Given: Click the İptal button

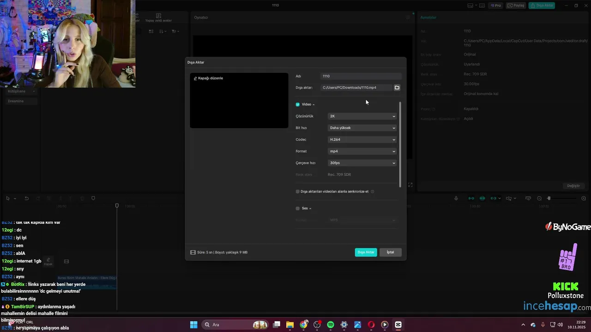Looking at the screenshot, I should pyautogui.click(x=391, y=252).
